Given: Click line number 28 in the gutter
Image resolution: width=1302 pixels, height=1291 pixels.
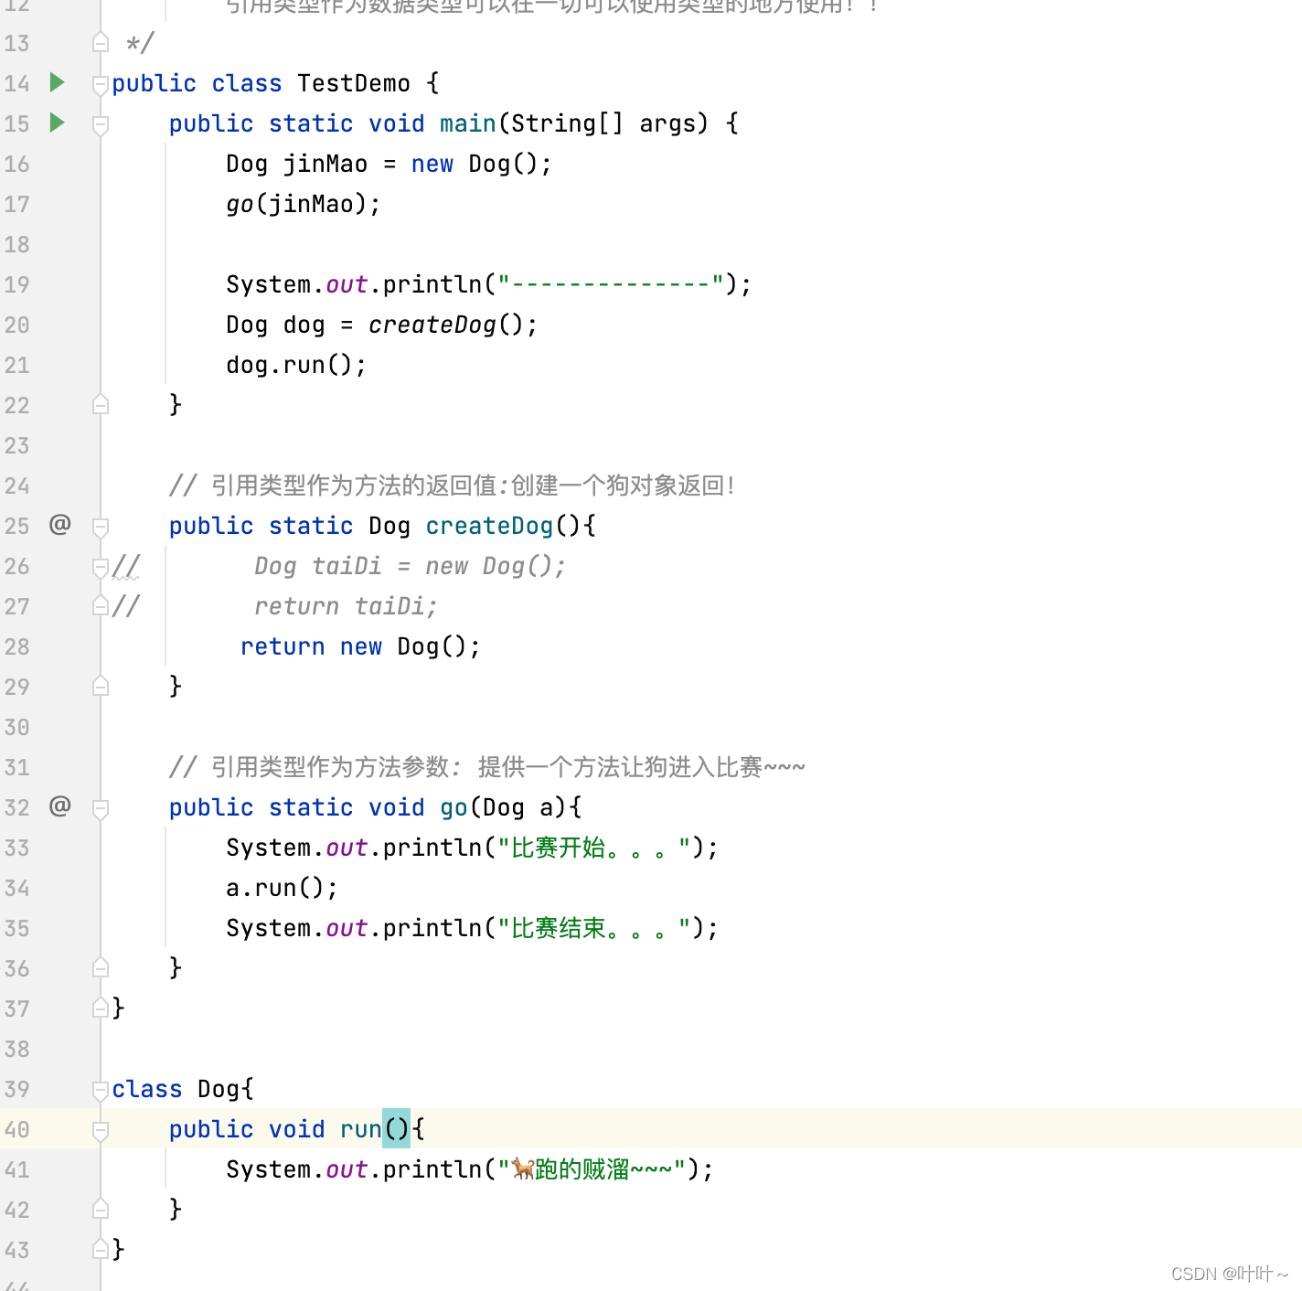Looking at the screenshot, I should [16, 646].
